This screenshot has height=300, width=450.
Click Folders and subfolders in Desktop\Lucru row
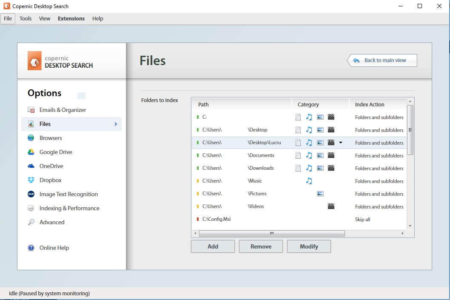tap(379, 143)
